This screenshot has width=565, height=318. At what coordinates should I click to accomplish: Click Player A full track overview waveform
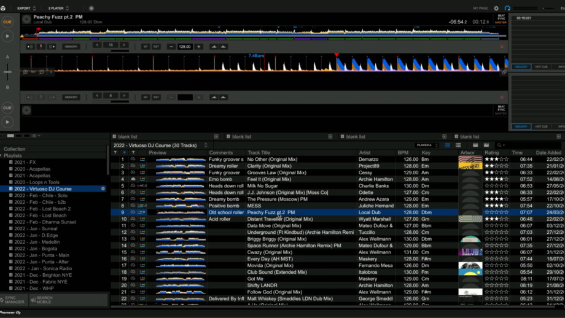(263, 33)
